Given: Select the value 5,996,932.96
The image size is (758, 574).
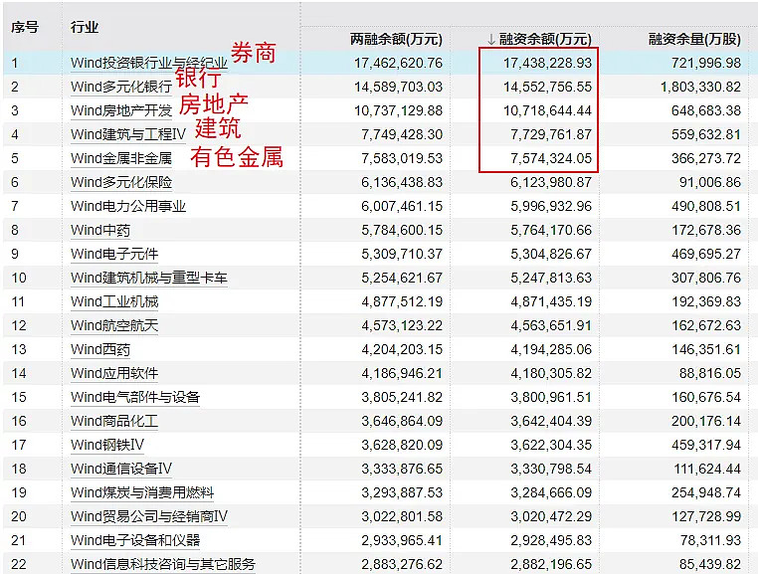Looking at the screenshot, I should click(x=551, y=206).
